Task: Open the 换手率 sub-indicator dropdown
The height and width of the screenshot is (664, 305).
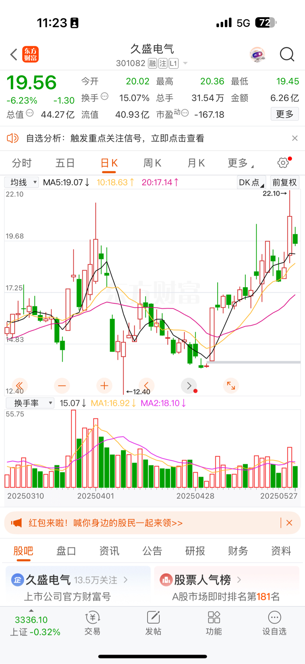Action: pyautogui.click(x=30, y=403)
